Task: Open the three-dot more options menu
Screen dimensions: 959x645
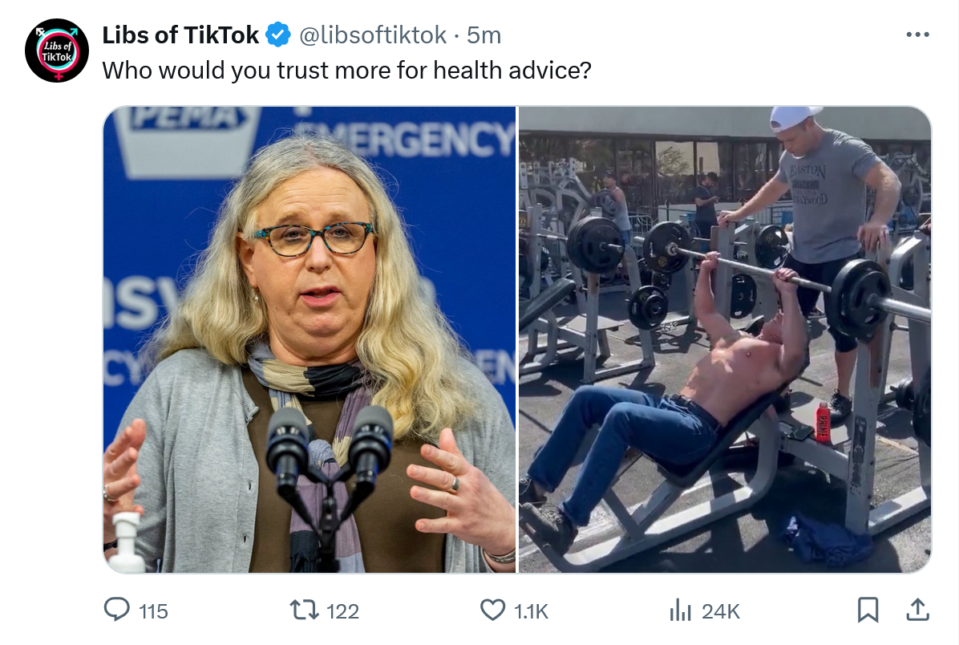Action: click(917, 34)
